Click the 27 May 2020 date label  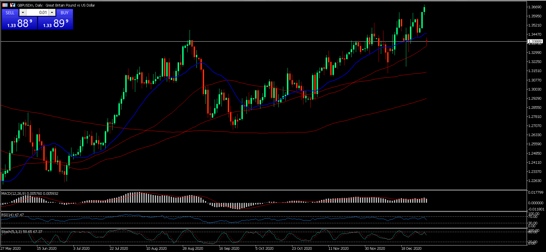click(x=11, y=249)
